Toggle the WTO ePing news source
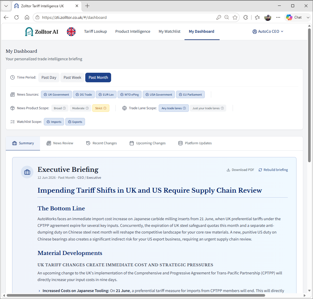This screenshot has height=299, width=313. tap(130, 94)
